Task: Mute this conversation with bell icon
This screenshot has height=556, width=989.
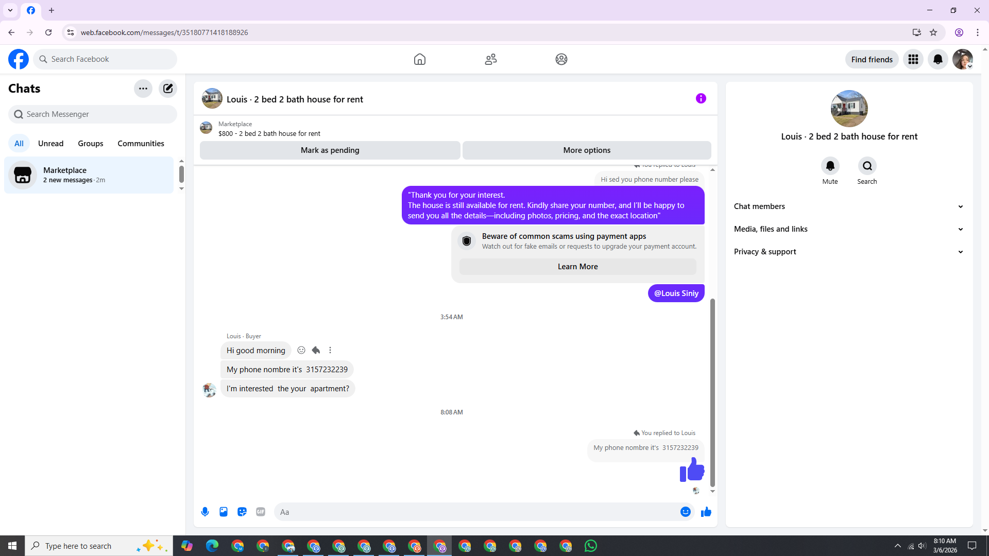Action: pyautogui.click(x=830, y=166)
